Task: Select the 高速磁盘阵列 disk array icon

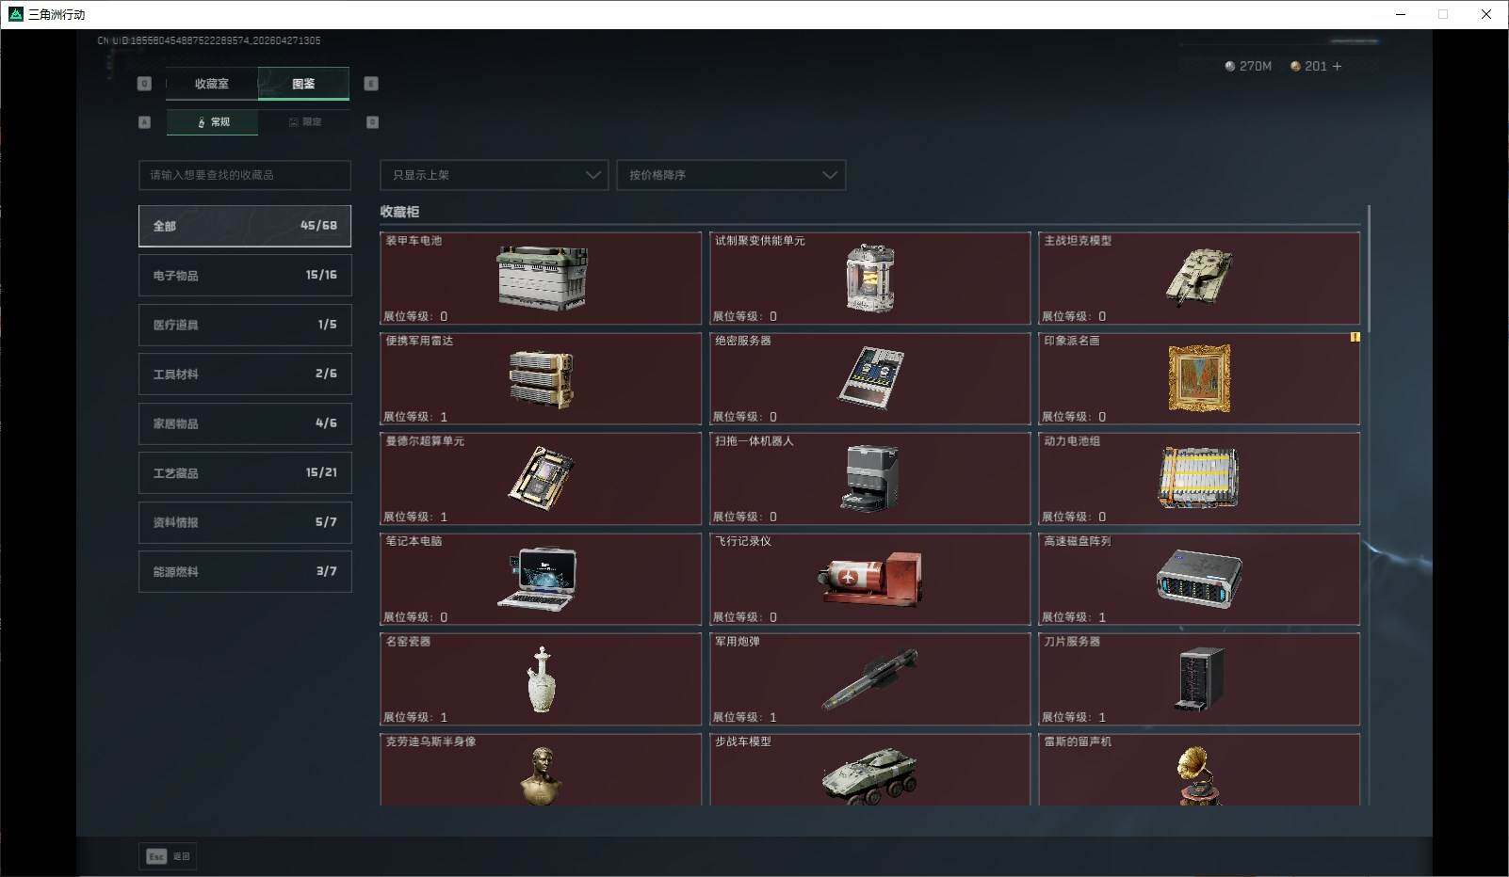Action: pos(1198,579)
